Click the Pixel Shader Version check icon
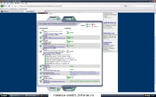156x97 pixels. 45,64
